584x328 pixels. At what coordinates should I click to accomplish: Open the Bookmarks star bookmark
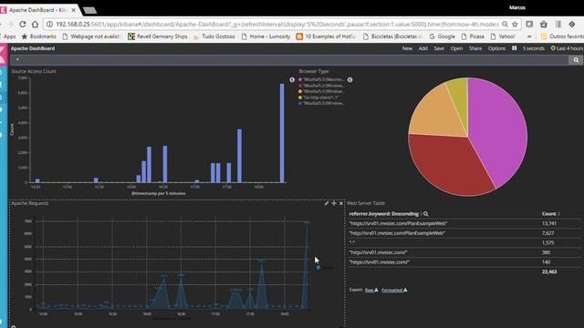pos(38,36)
